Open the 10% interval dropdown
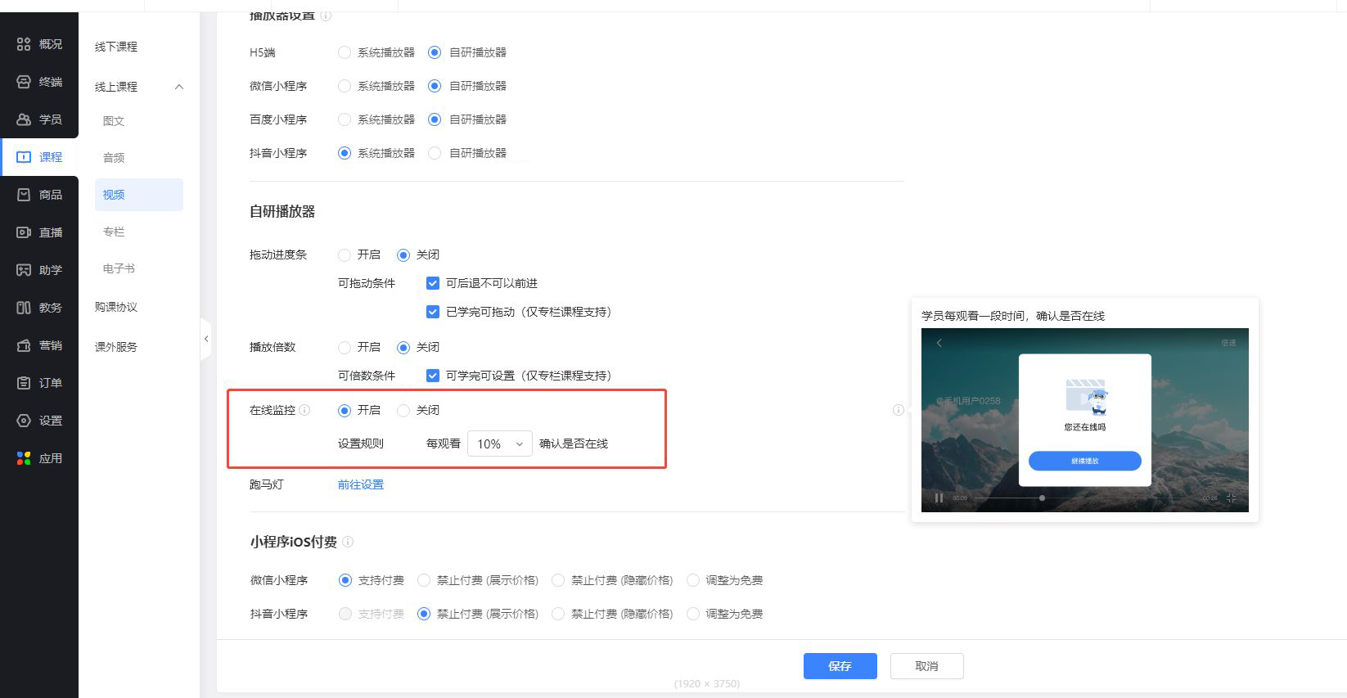Viewport: 1347px width, 698px height. (499, 444)
